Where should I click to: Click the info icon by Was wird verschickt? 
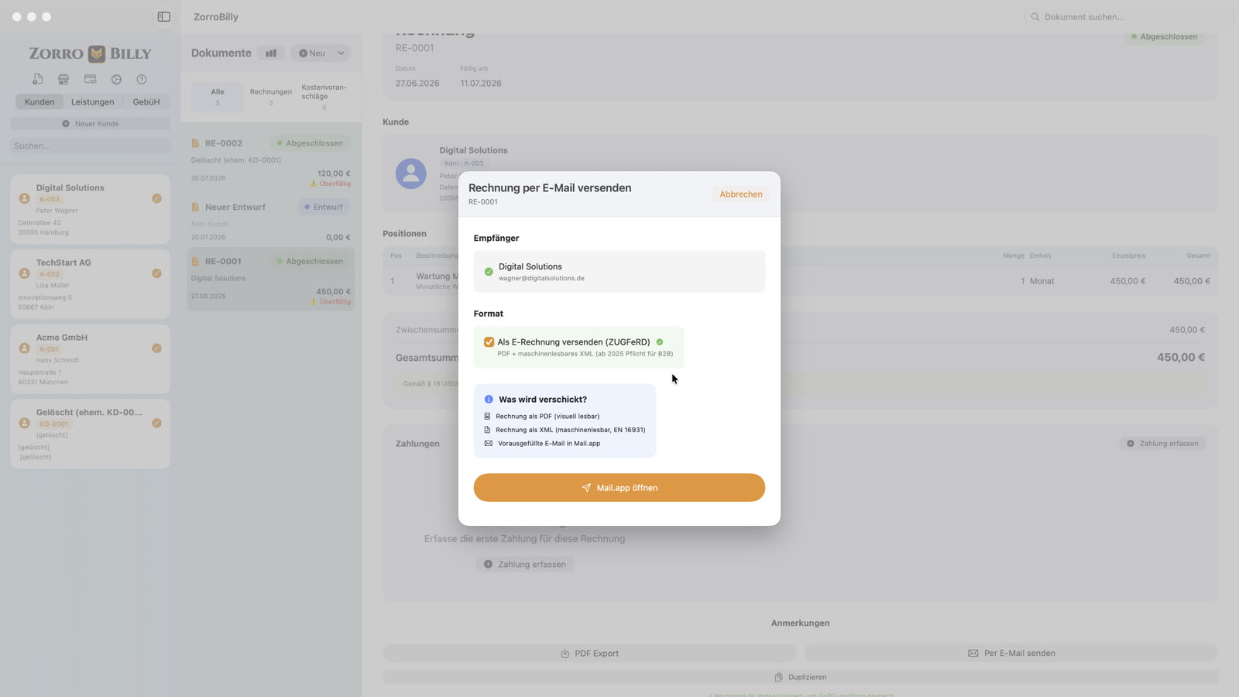pyautogui.click(x=489, y=400)
